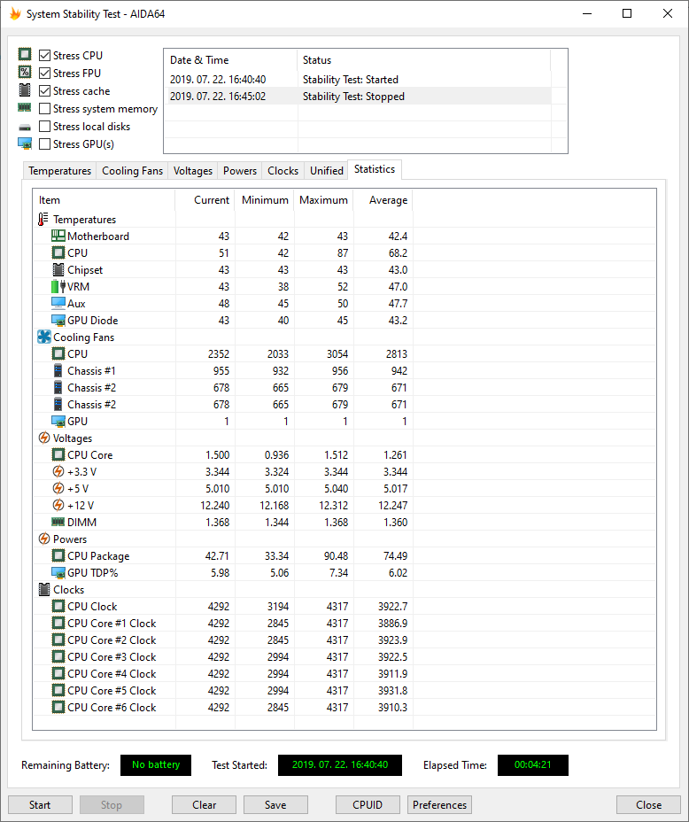The height and width of the screenshot is (822, 689).
Task: Click the percent icon beside Stress FPU
Action: click(25, 72)
